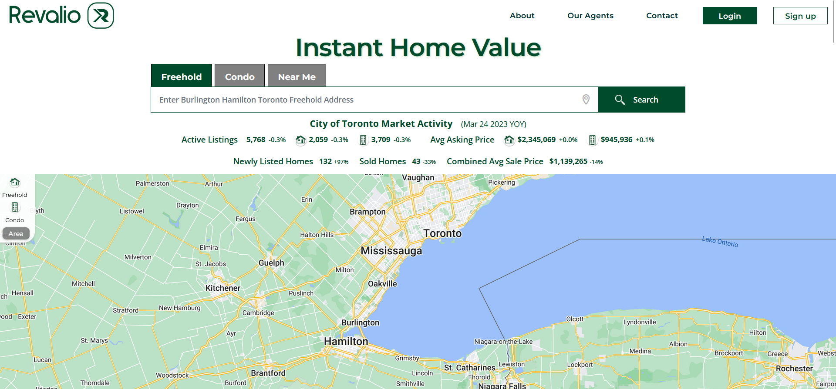Click house icon beside 2,059 active listings
Viewport: 836px width, 389px height.
pos(300,140)
